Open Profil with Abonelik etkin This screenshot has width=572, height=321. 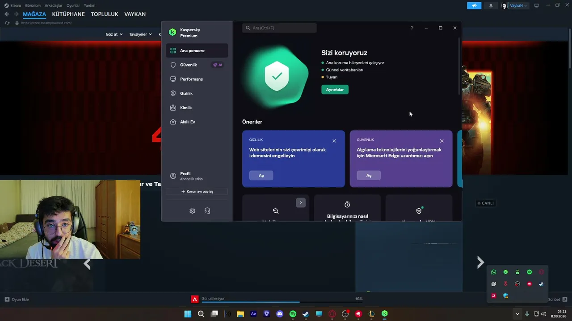(x=197, y=176)
